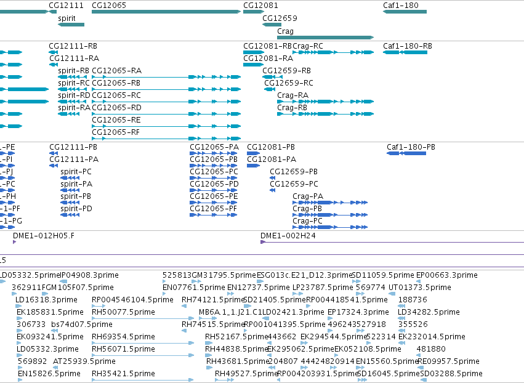Click the spirit-PA protein label
The image size is (524, 383).
coord(76,184)
